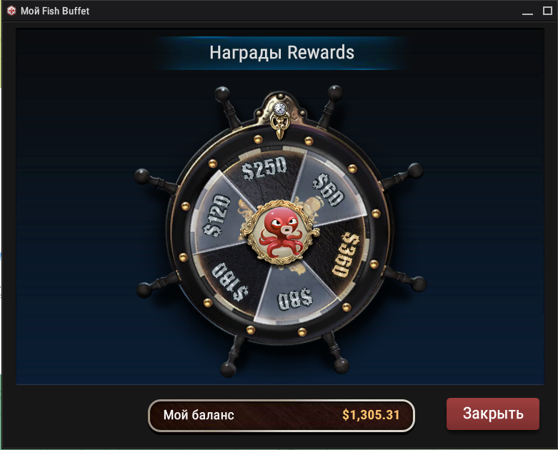Screen dimensions: 558x450
Task: Maximize the Мой Fish Buffet window
Action: pyautogui.click(x=547, y=11)
